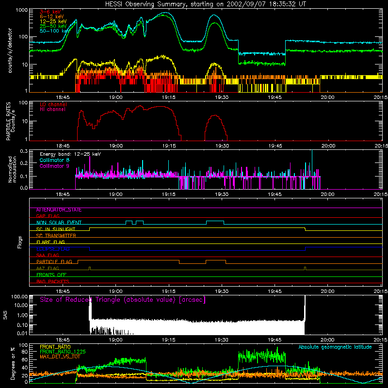
Task: Select the 50-100 keV legend label
Action: (x=54, y=31)
